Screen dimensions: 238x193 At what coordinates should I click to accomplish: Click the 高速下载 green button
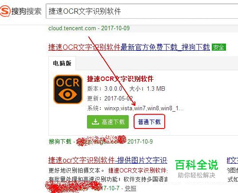click(108, 122)
